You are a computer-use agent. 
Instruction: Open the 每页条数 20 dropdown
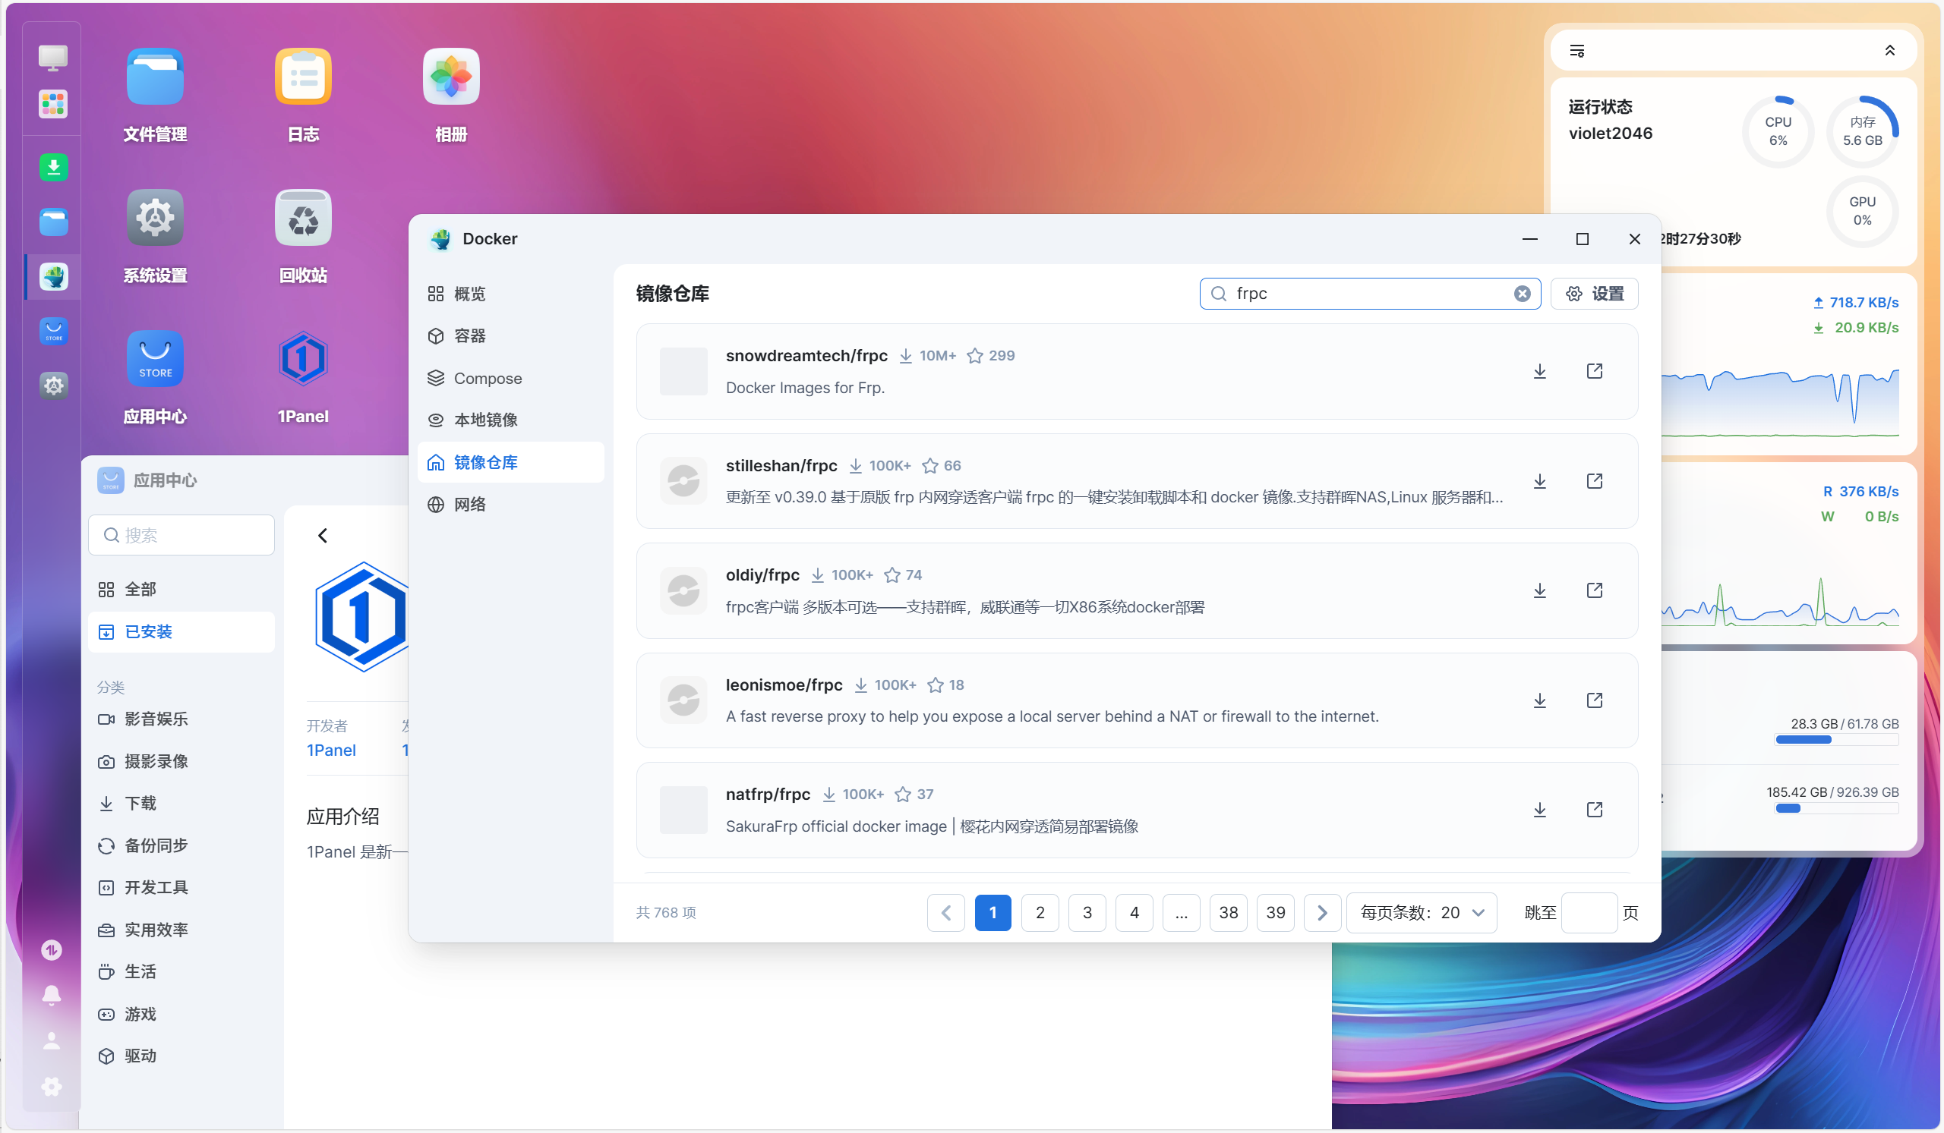[1421, 913]
